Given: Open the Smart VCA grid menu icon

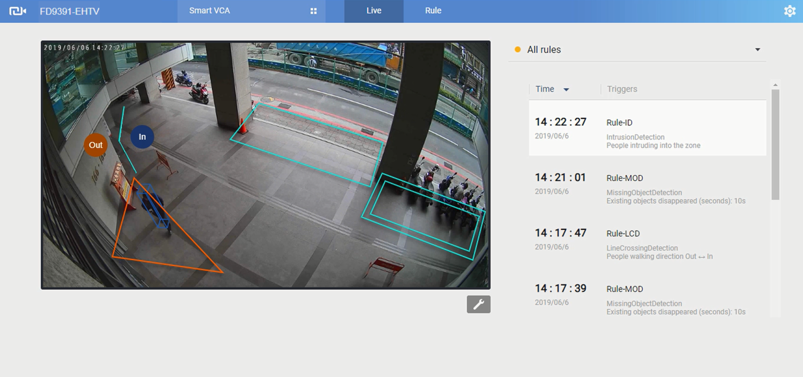Looking at the screenshot, I should [313, 11].
